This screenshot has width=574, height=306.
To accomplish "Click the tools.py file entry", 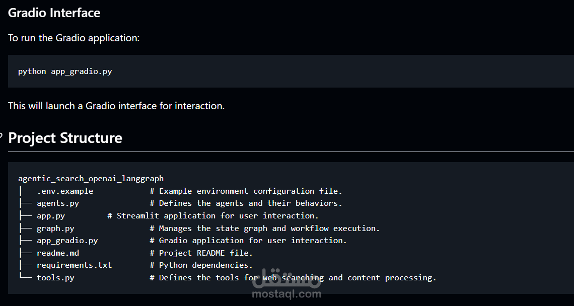I will pos(55,278).
